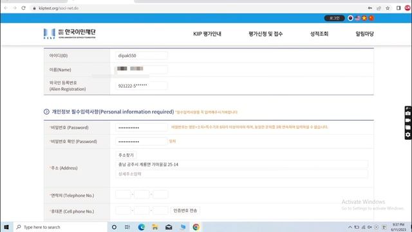Screen dimensions: 412x232
Task: Click the Chrome icon on taskbar
Action: coord(196,227)
